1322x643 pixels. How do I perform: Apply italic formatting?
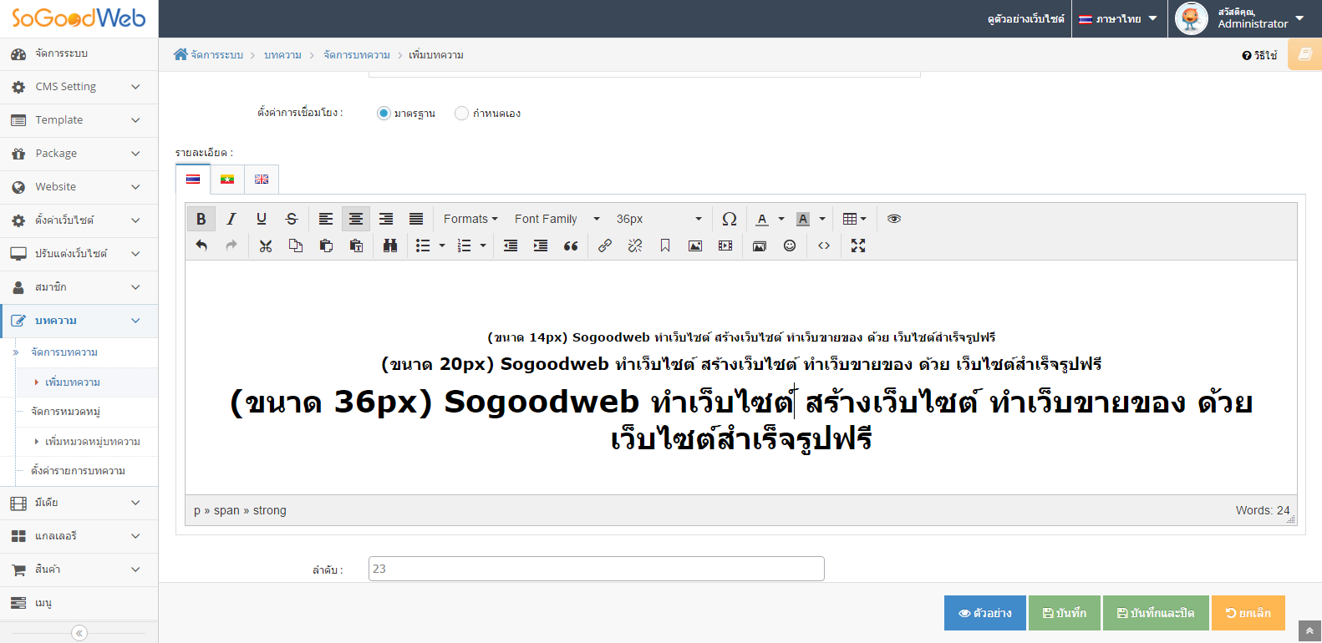(231, 219)
